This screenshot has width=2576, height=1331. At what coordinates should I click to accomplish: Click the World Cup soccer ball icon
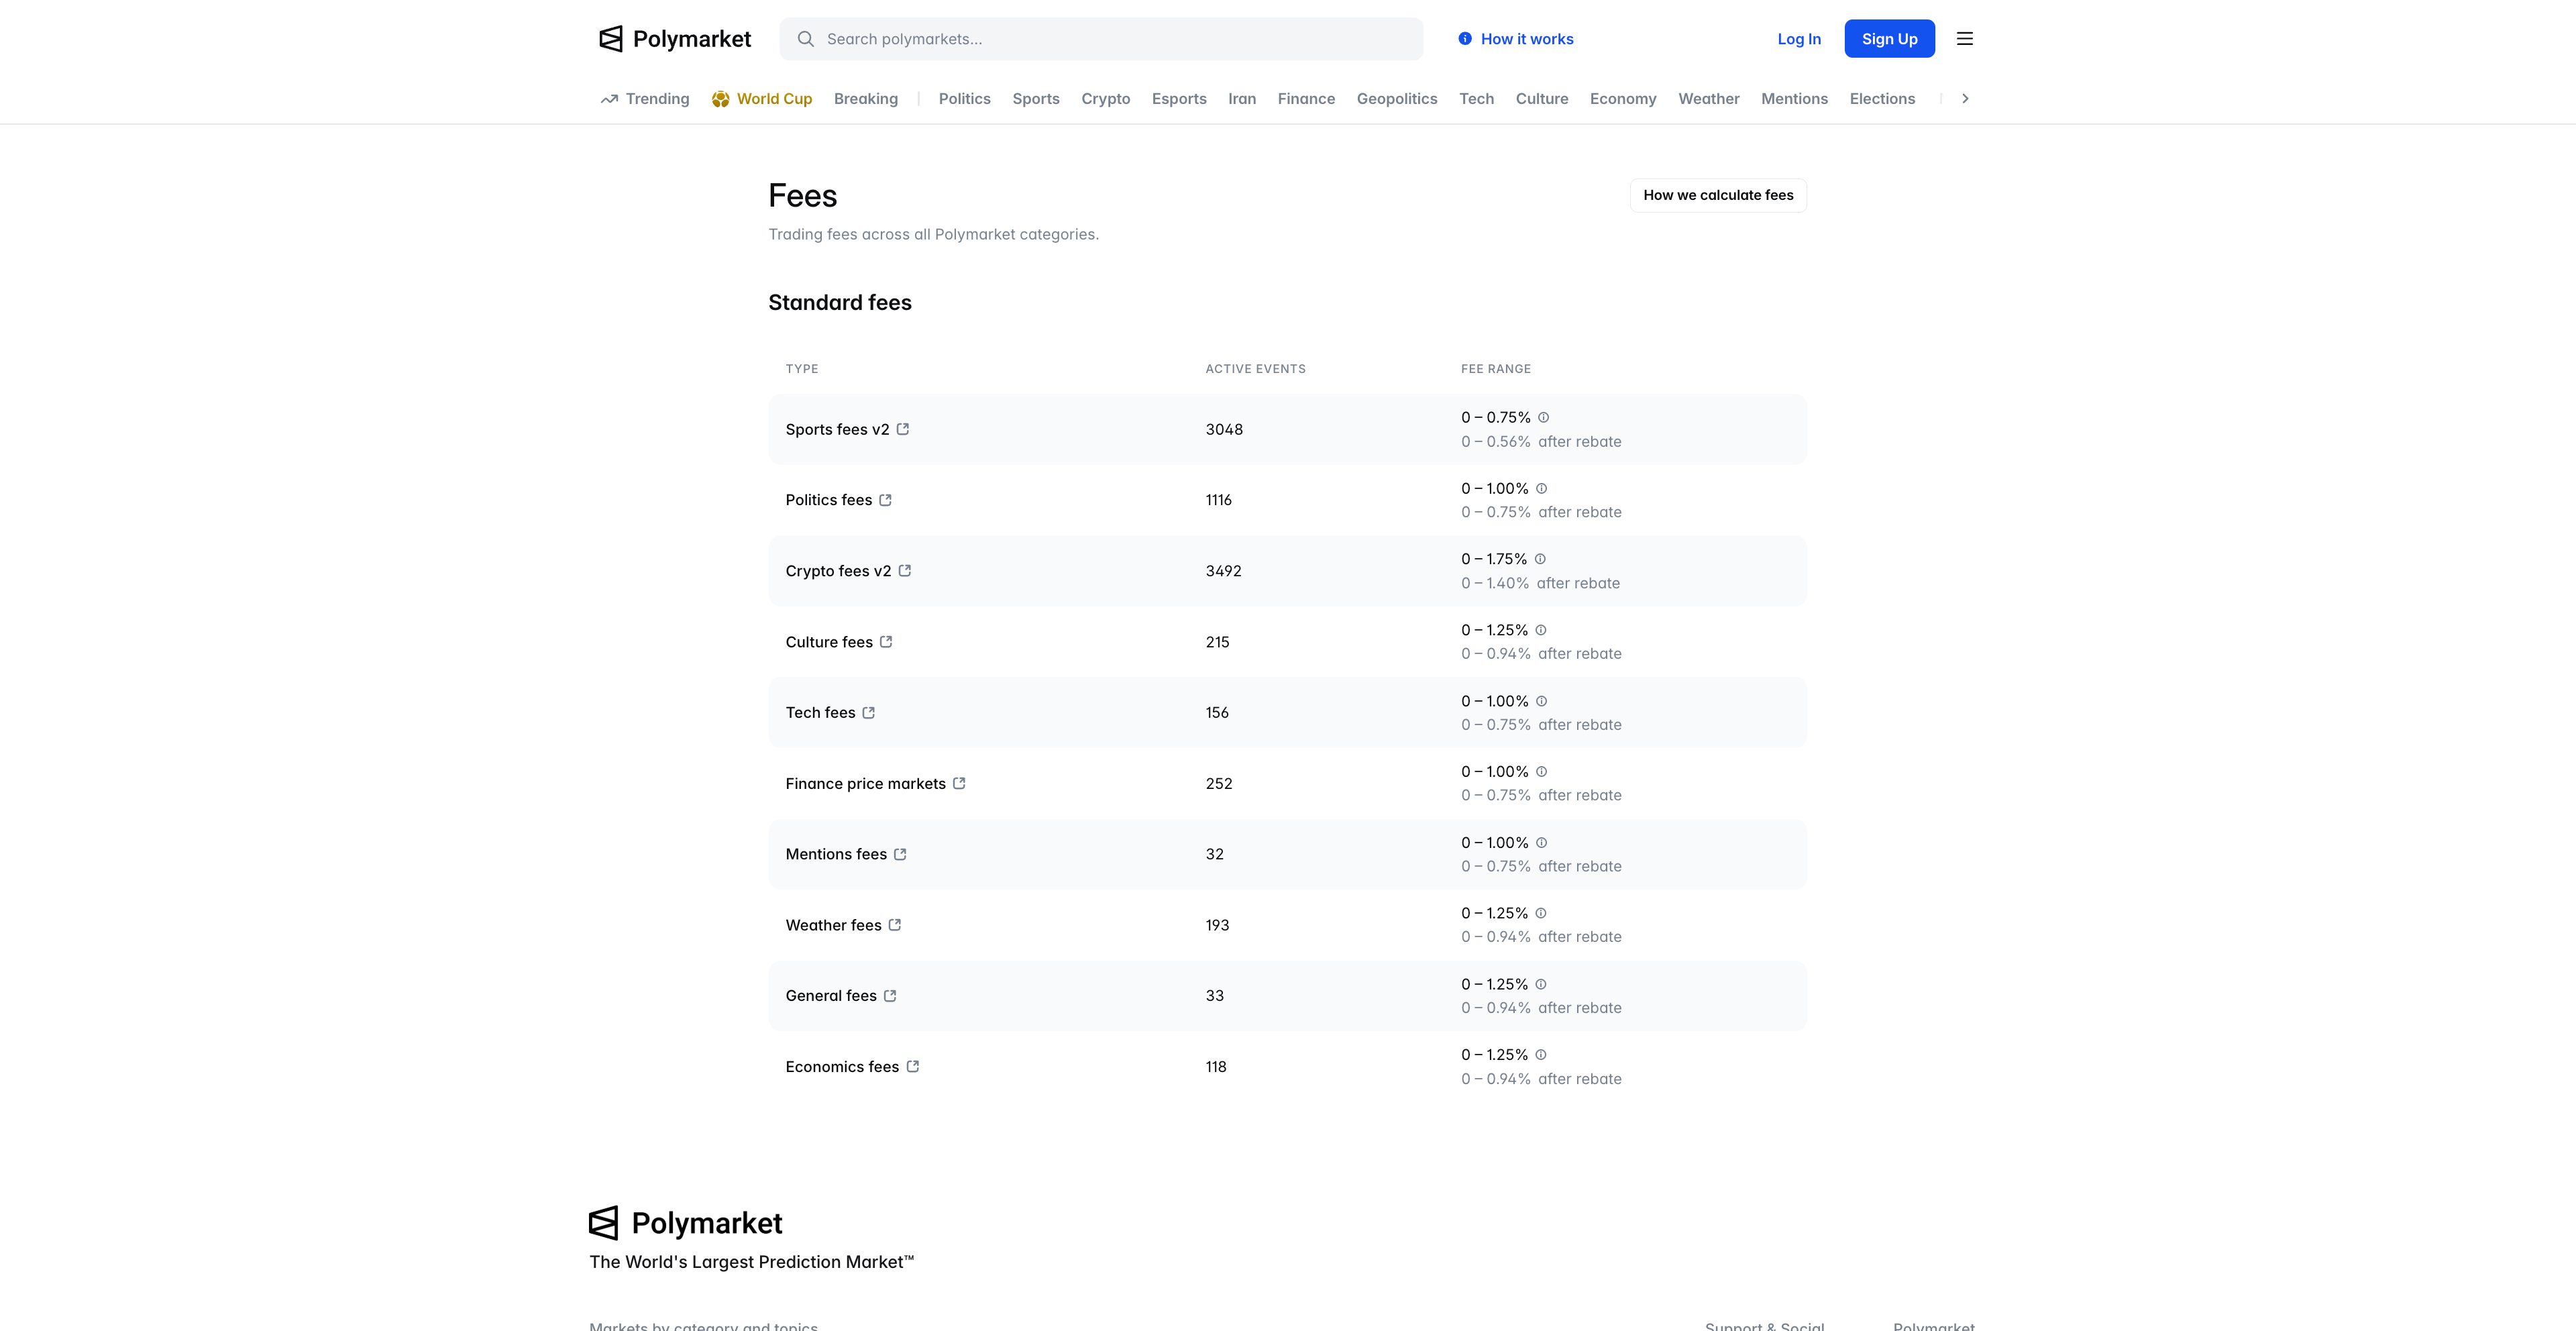(720, 99)
